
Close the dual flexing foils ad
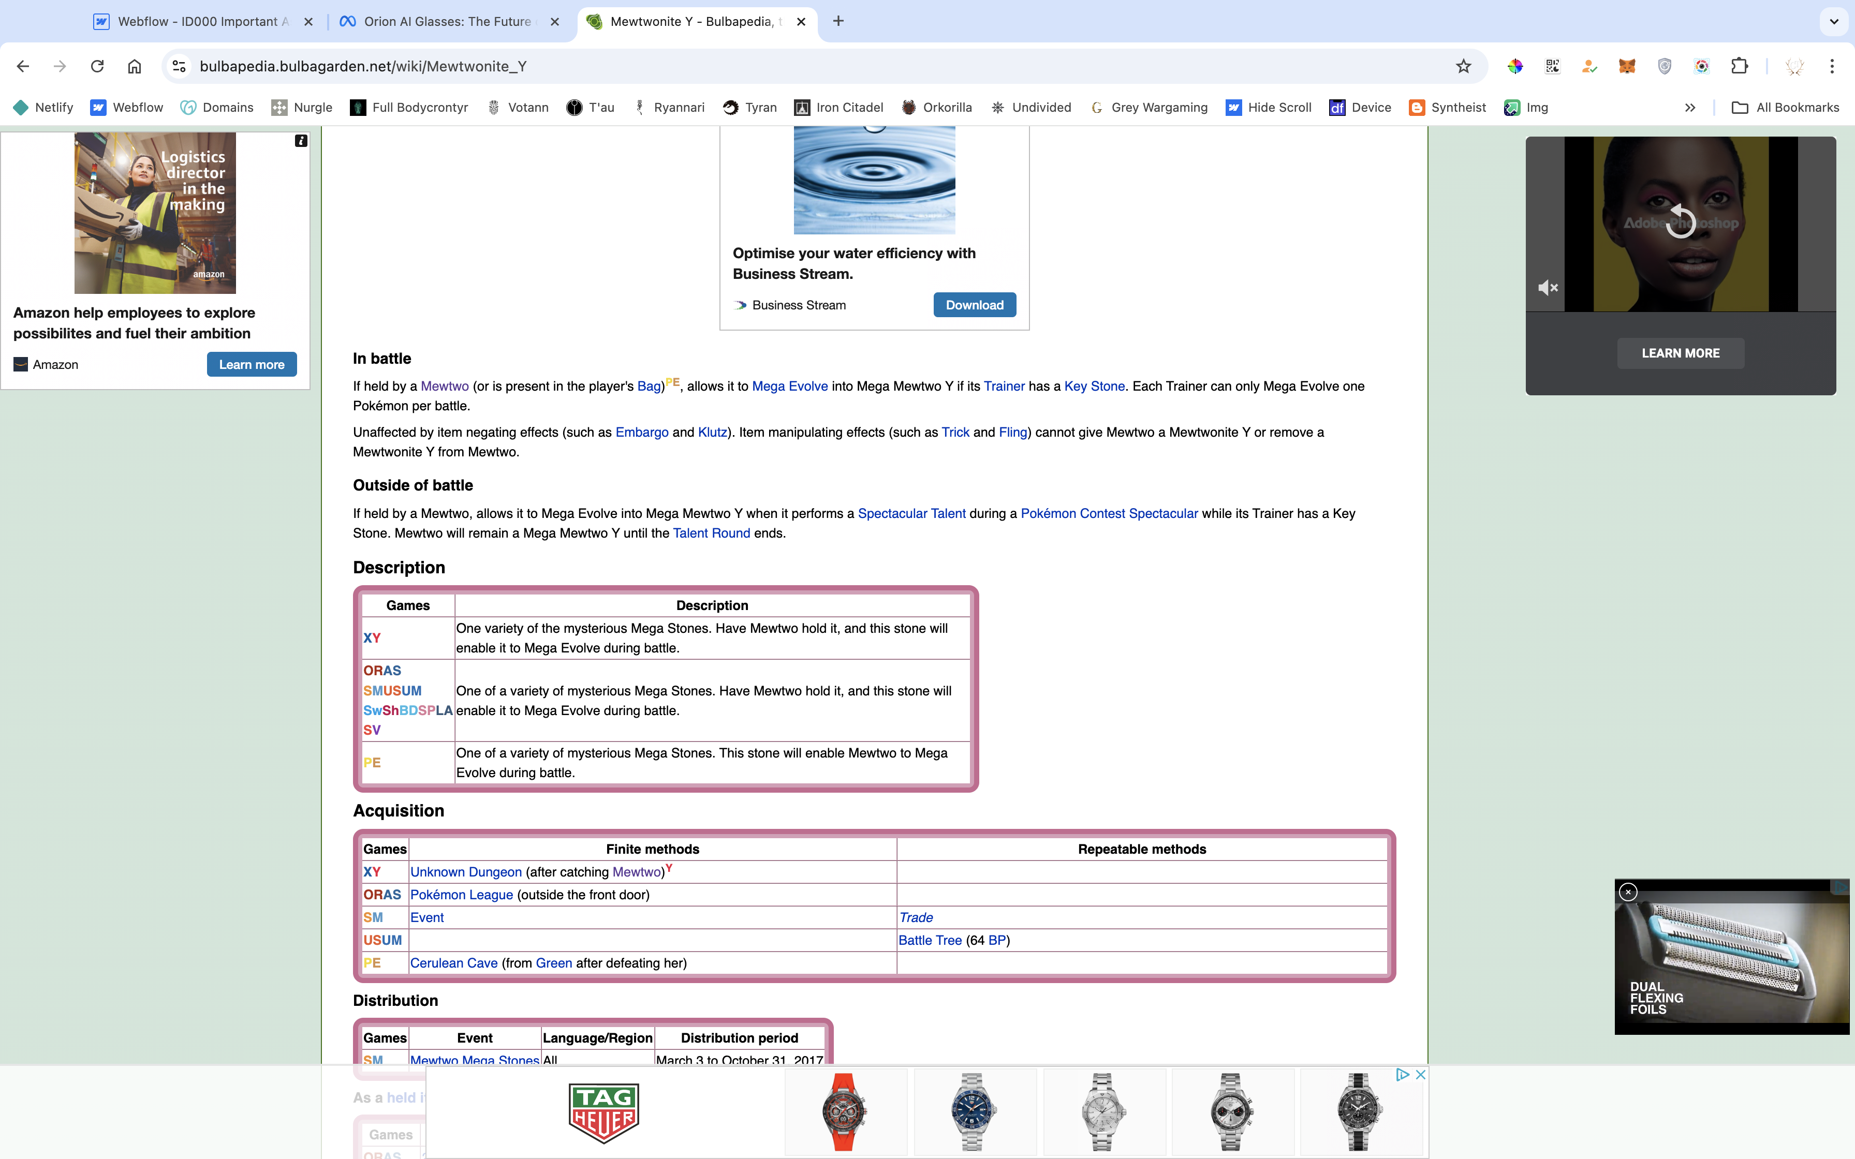click(x=1628, y=891)
